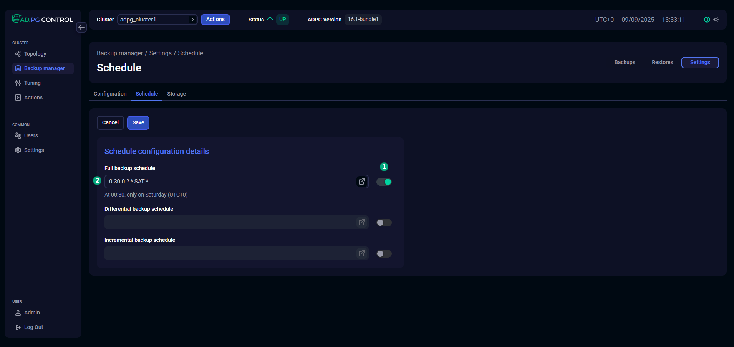This screenshot has width=734, height=347.
Task: Open the Admin user entry
Action: point(32,312)
